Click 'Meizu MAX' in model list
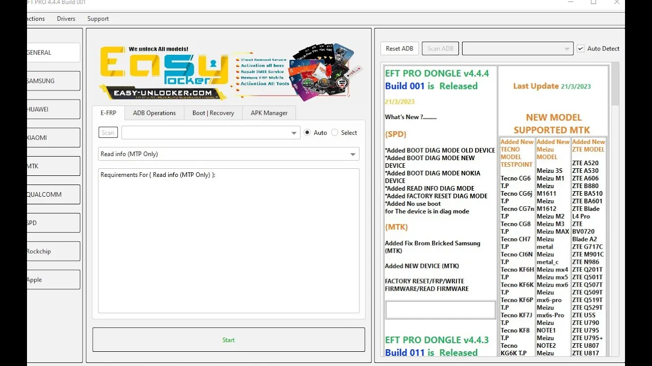This screenshot has height=366, width=652. point(553,232)
